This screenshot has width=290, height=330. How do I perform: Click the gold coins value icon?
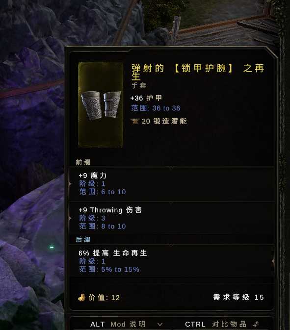(82, 297)
